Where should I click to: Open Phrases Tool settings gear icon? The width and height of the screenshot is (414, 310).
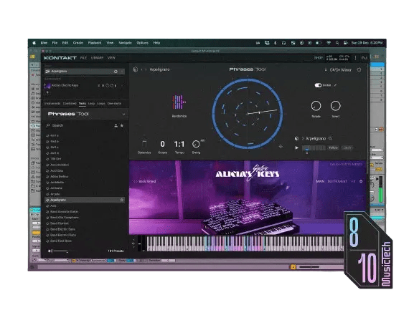[359, 69]
